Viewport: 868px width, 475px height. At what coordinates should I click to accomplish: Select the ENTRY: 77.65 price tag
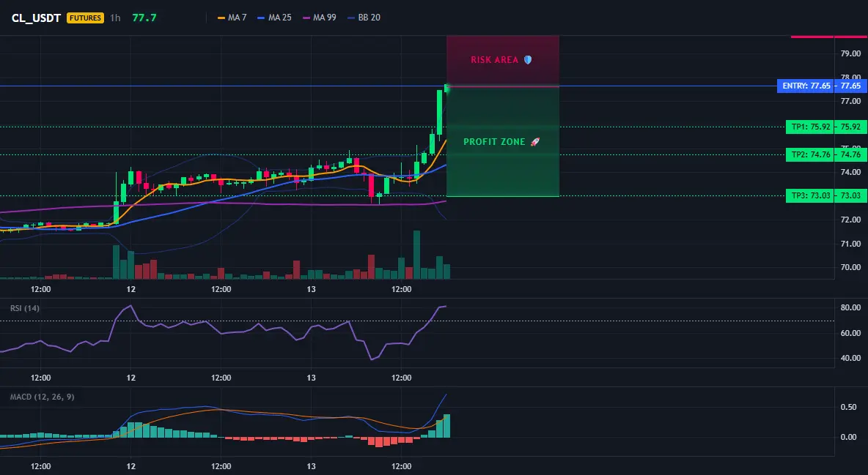tap(806, 86)
